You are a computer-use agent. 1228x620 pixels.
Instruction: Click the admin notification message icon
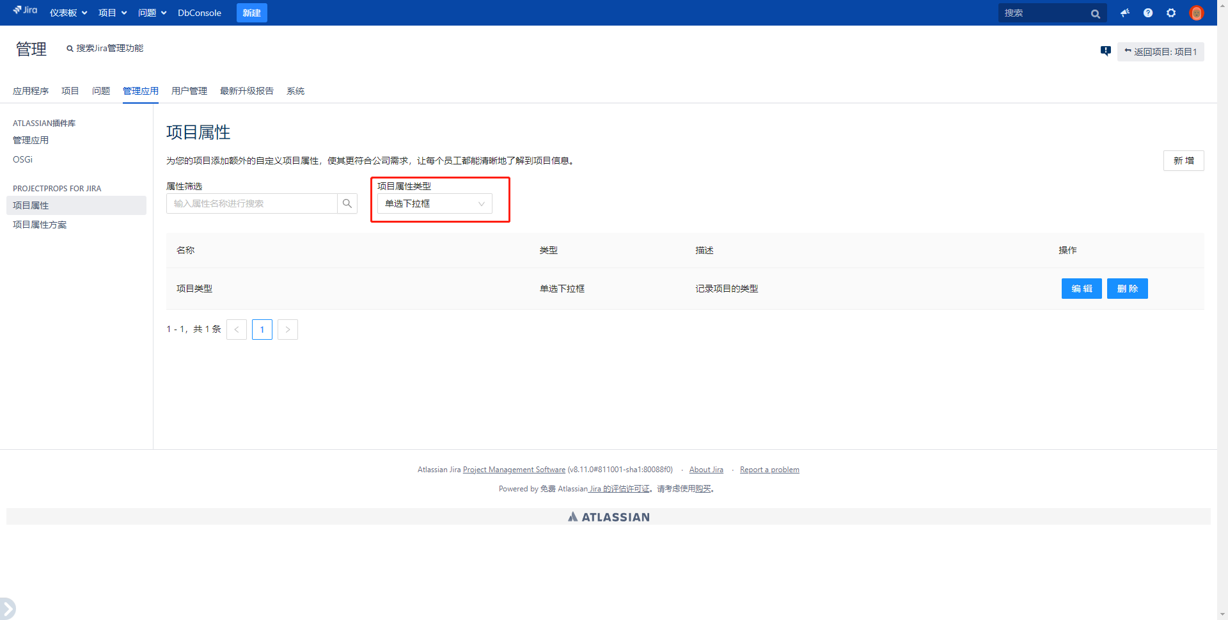[x=1105, y=51]
